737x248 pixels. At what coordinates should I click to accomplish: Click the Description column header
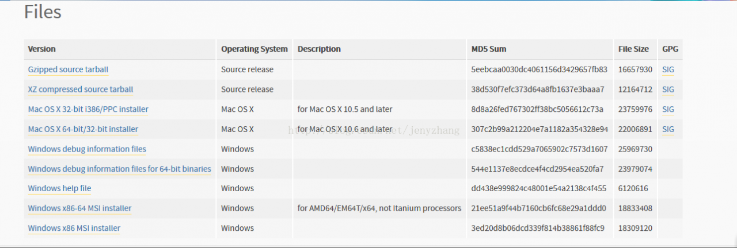[x=319, y=49]
